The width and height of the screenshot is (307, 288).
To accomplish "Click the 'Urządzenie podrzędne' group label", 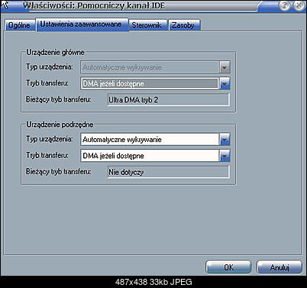I will (60, 125).
